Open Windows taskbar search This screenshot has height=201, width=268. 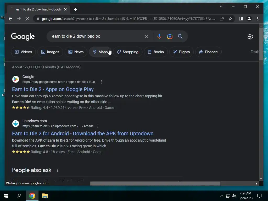[x=19, y=196]
